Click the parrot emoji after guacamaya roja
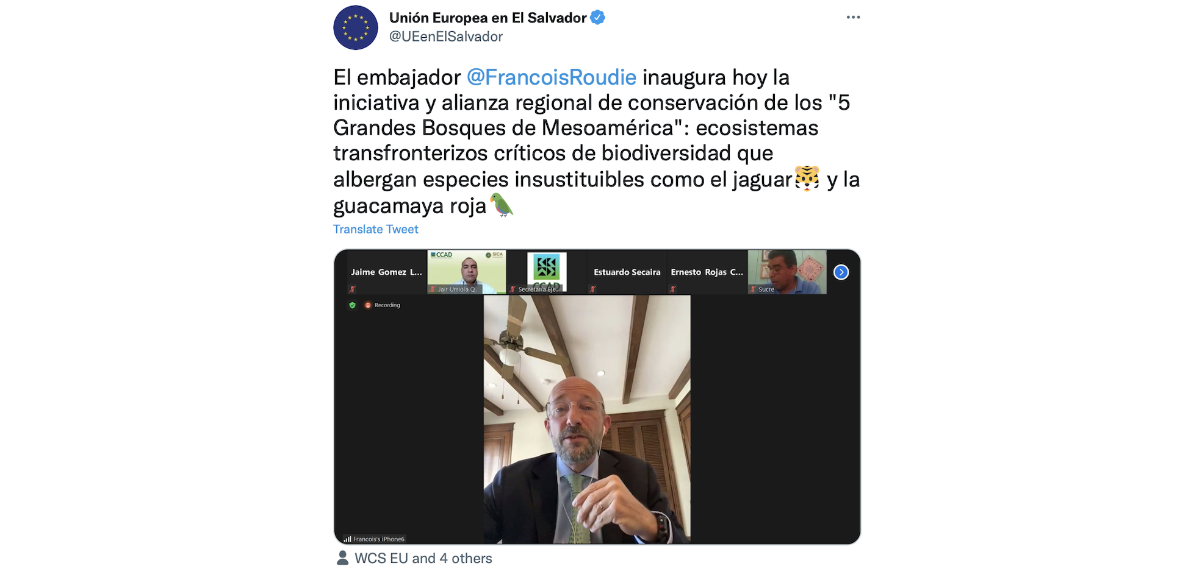Viewport: 1202px width, 574px height. pyautogui.click(x=502, y=205)
